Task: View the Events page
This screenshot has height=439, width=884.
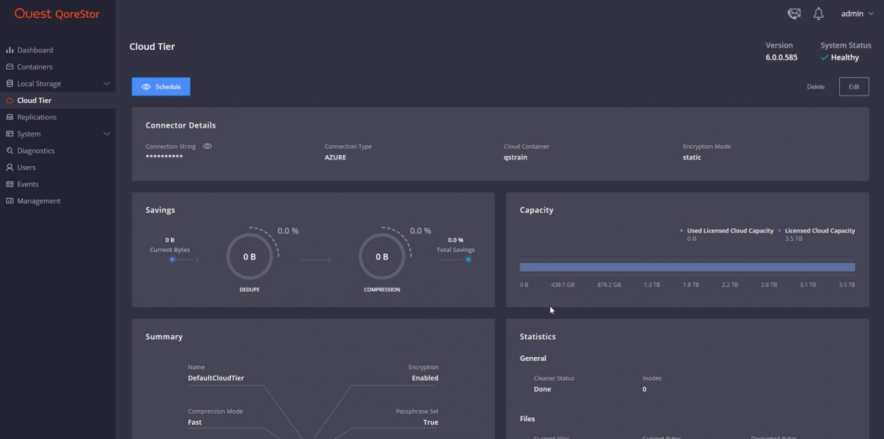Action: click(x=28, y=184)
